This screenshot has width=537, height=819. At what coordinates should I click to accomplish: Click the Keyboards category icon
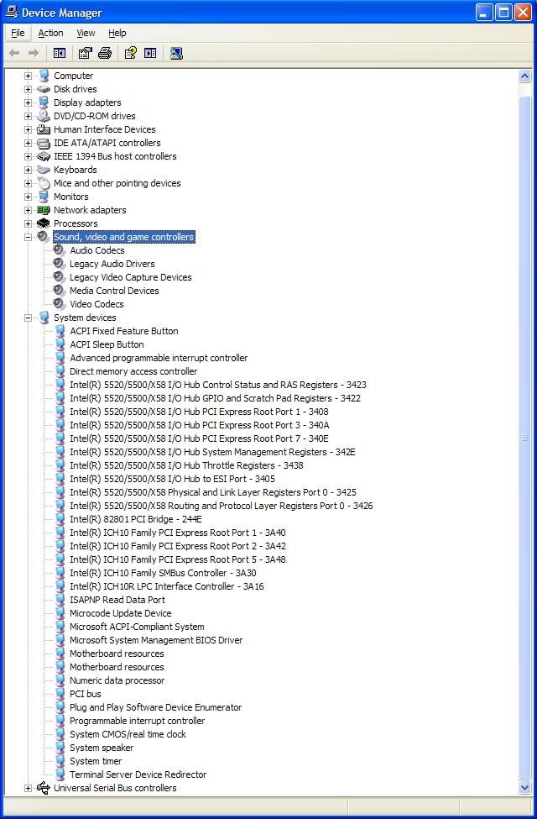tap(44, 170)
